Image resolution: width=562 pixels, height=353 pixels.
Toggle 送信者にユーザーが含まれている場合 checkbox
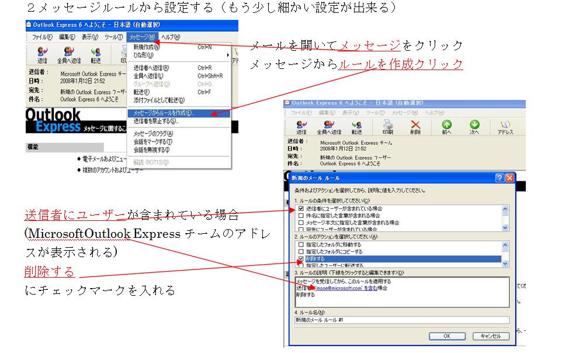point(301,209)
